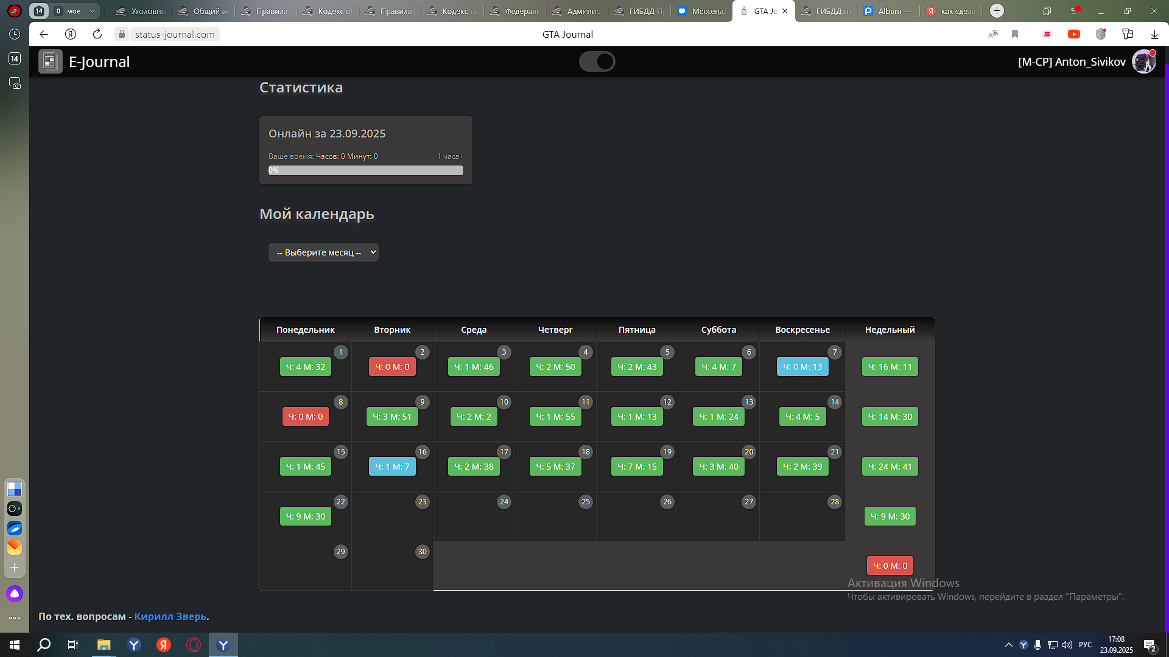
Task: Click the E-Journal logo icon
Action: 51,61
